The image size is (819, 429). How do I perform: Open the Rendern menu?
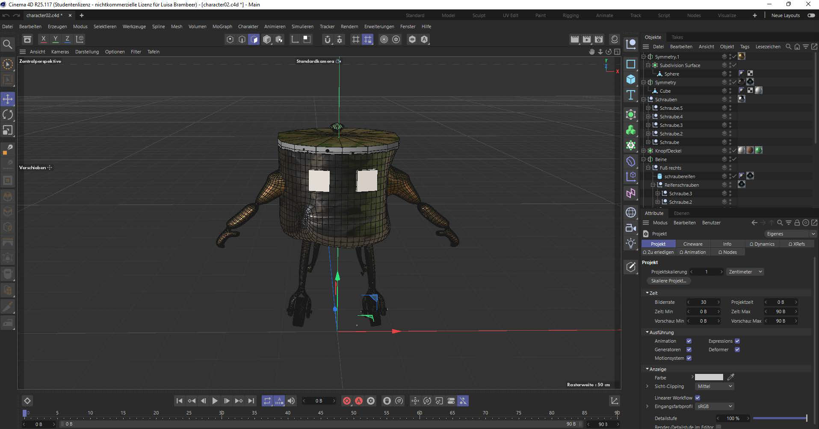349,26
